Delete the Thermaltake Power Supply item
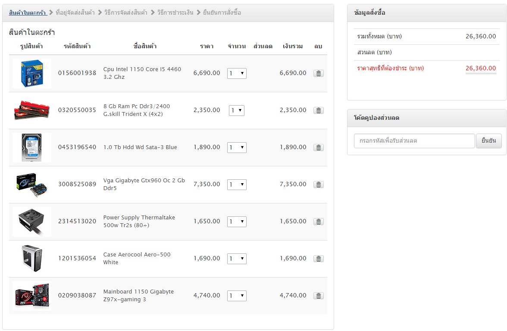507x331 pixels. (319, 222)
